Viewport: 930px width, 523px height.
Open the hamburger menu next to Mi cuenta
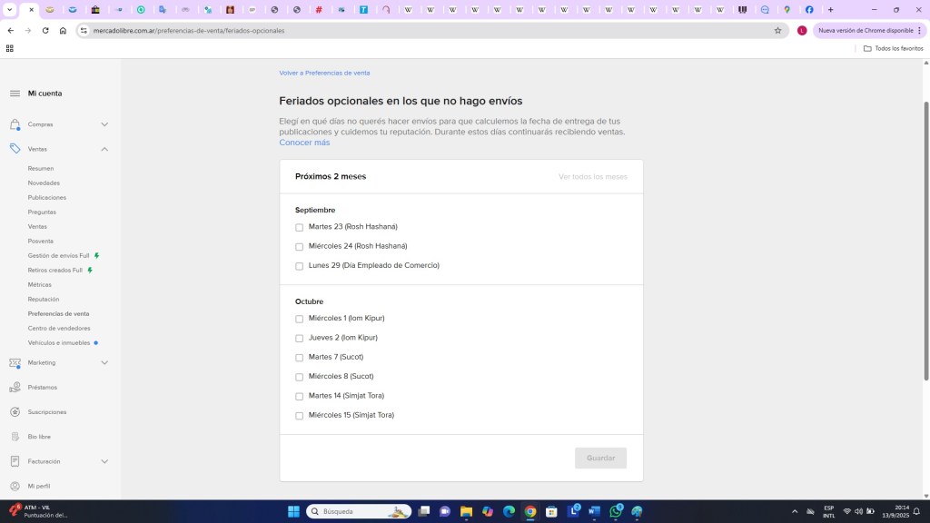15,94
